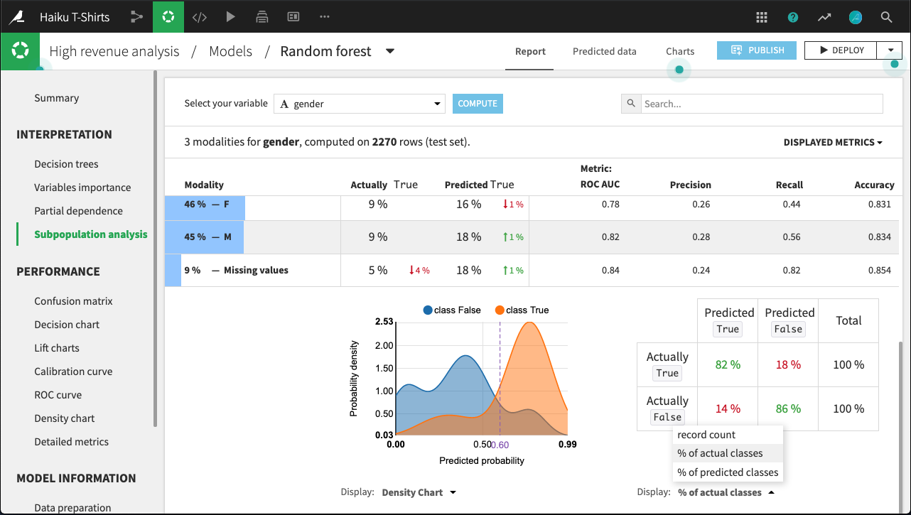Open the Lab circular icon in top bar
The image size is (911, 515).
tap(168, 16)
